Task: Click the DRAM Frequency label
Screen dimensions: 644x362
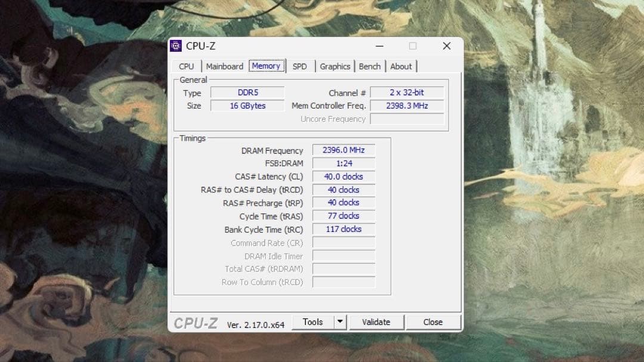Action: click(x=272, y=151)
